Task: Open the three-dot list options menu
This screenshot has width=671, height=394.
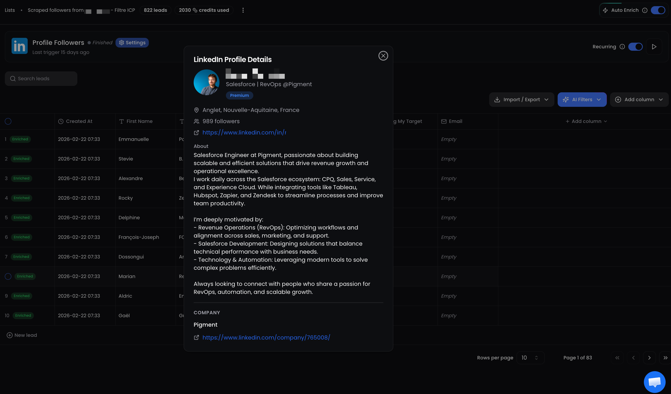Action: pos(243,10)
